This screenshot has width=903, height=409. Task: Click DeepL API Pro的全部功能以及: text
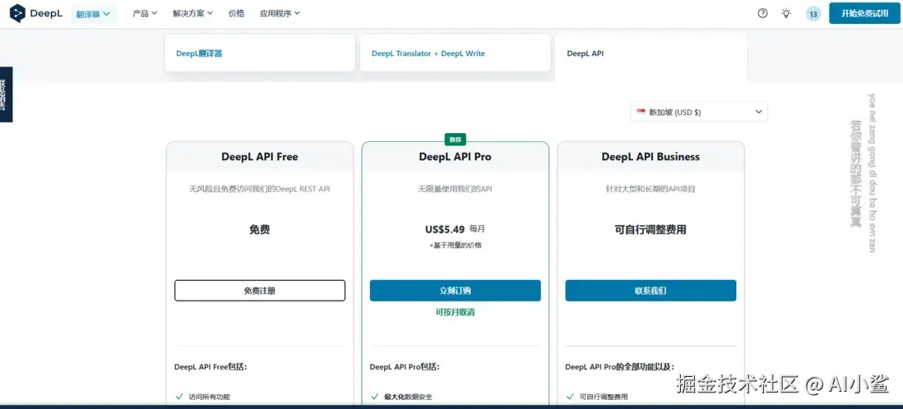tap(619, 366)
